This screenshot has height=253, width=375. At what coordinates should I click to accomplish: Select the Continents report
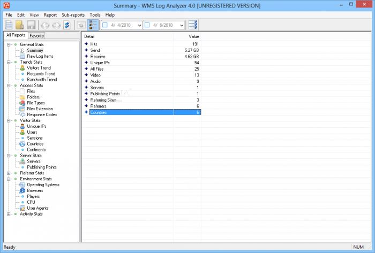[36, 150]
